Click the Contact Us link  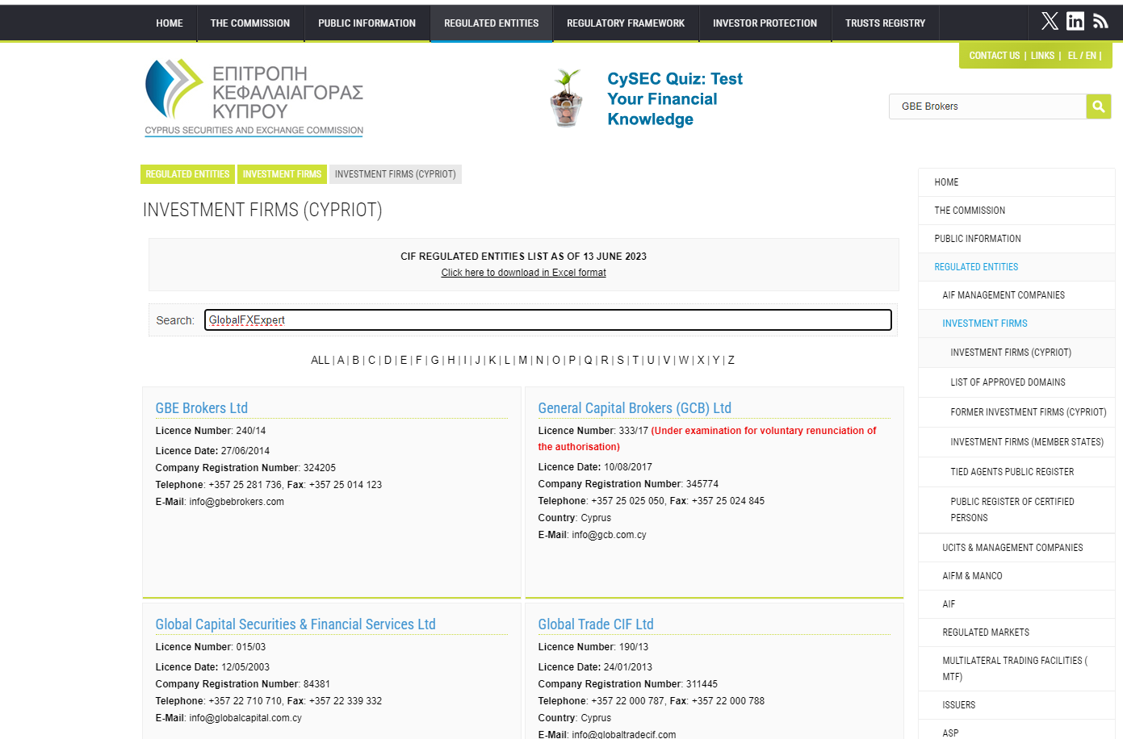pyautogui.click(x=995, y=56)
